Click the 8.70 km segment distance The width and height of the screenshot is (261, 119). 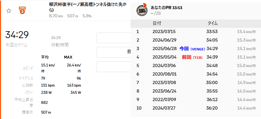(56, 16)
